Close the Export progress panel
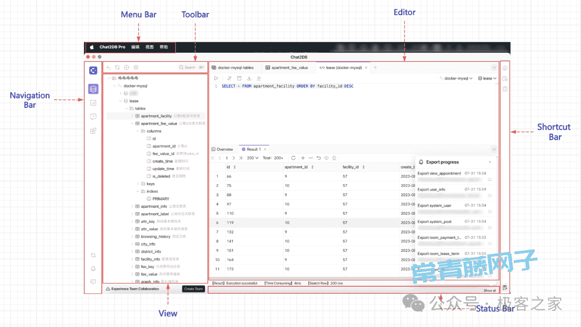 point(490,162)
